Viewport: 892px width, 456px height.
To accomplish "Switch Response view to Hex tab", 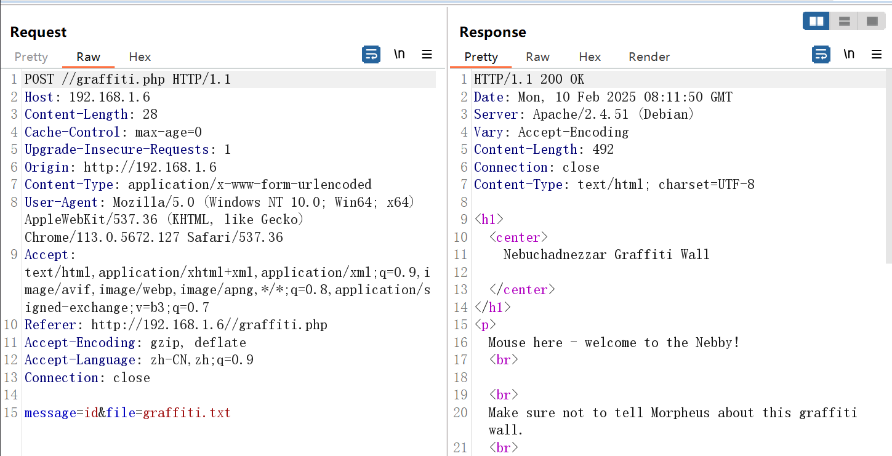I will coord(589,57).
